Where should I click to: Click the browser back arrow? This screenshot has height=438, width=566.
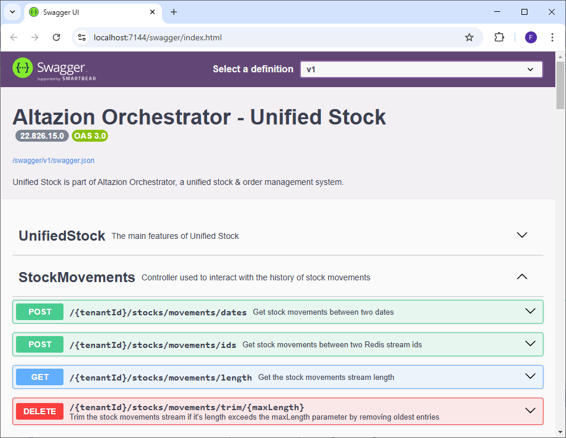[x=14, y=37]
